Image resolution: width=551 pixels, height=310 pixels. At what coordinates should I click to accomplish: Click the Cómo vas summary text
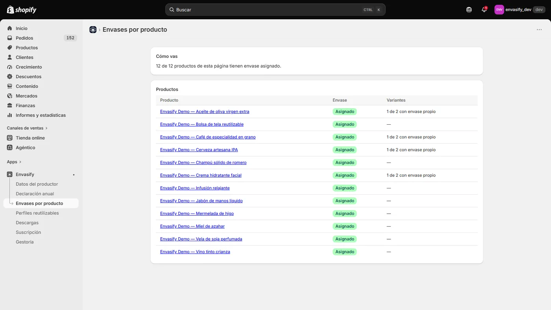click(218, 66)
